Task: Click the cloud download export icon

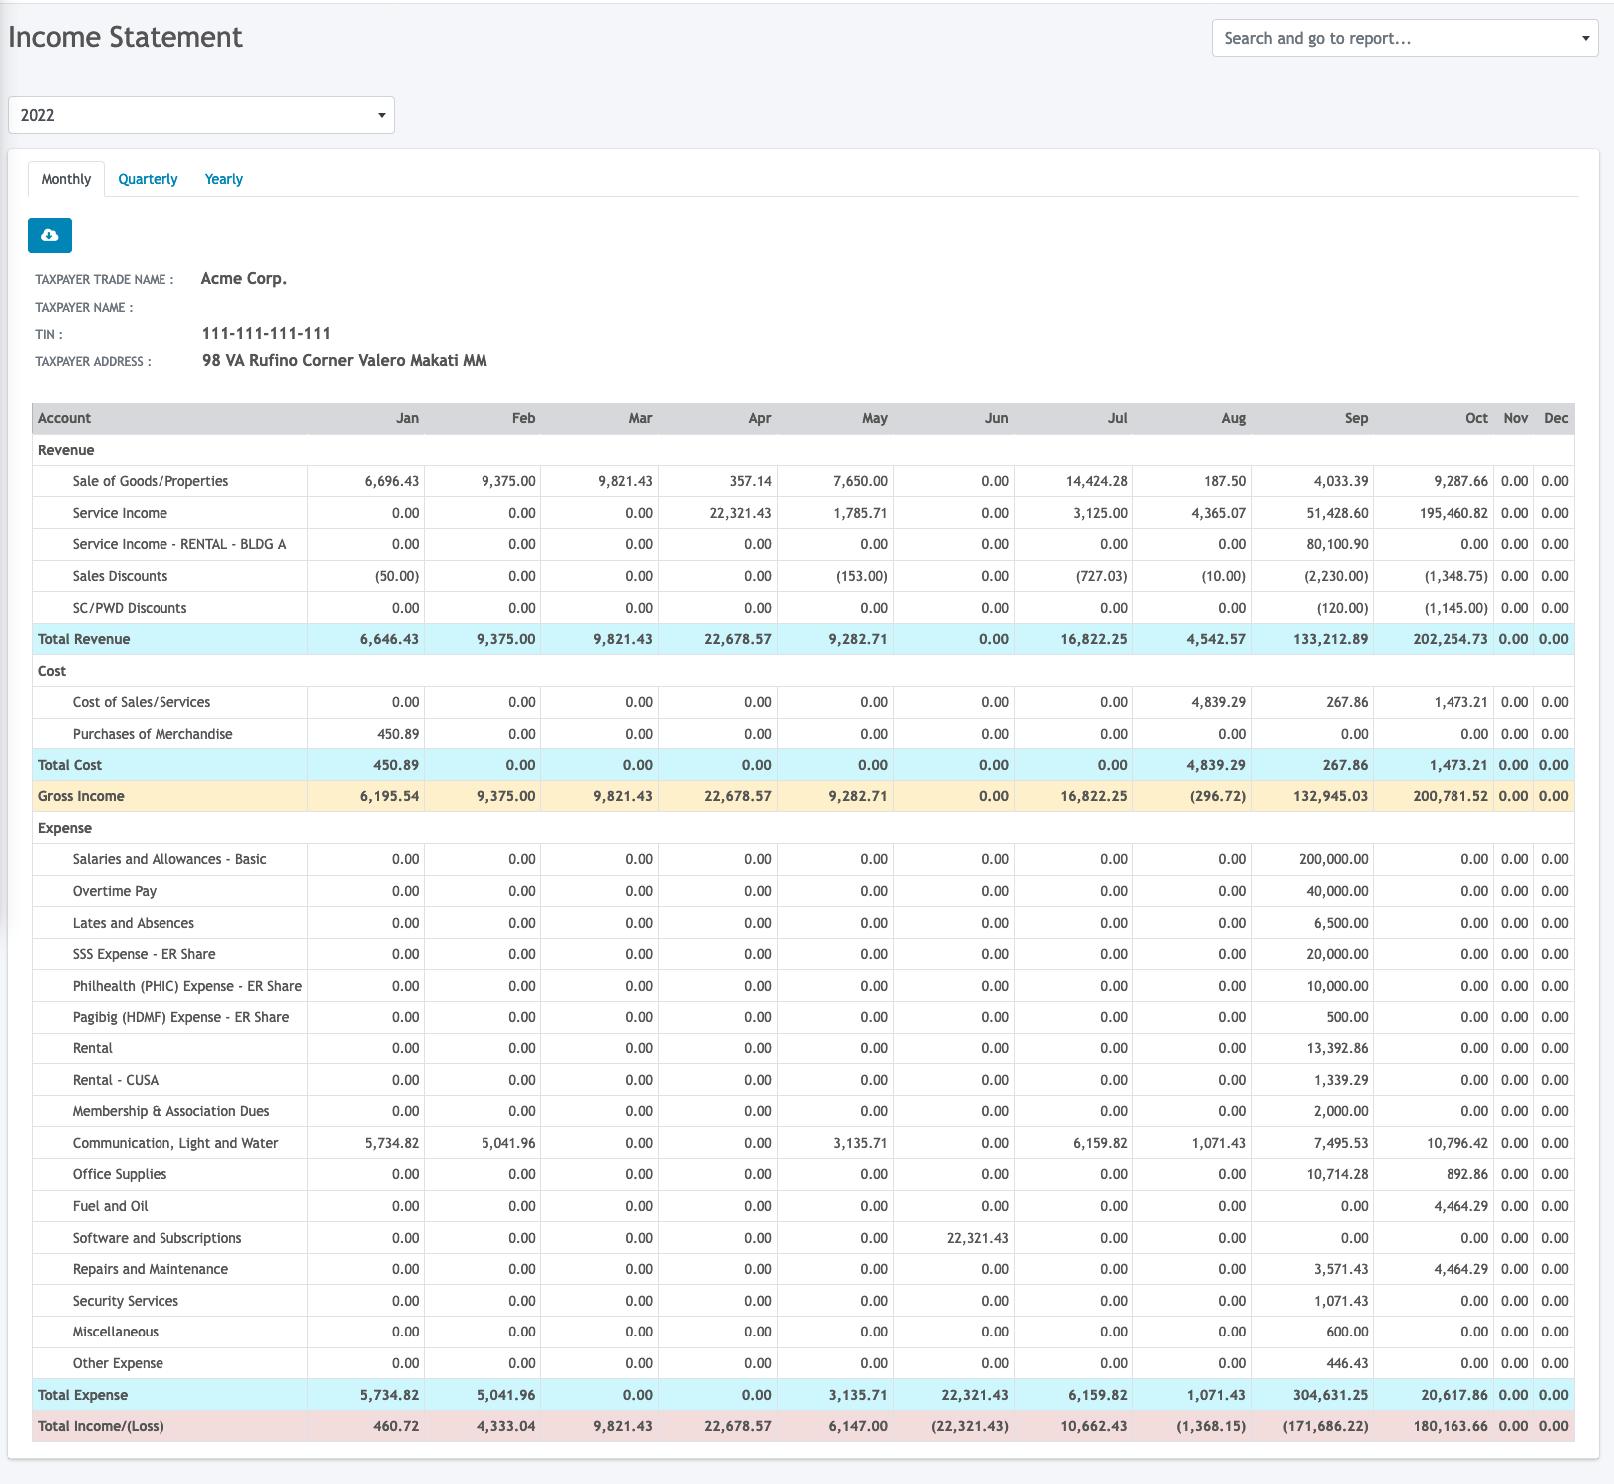Action: pyautogui.click(x=50, y=236)
